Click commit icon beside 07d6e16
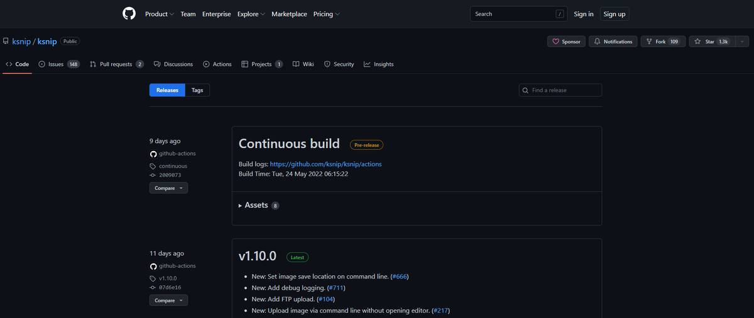754x318 pixels. pyautogui.click(x=153, y=287)
